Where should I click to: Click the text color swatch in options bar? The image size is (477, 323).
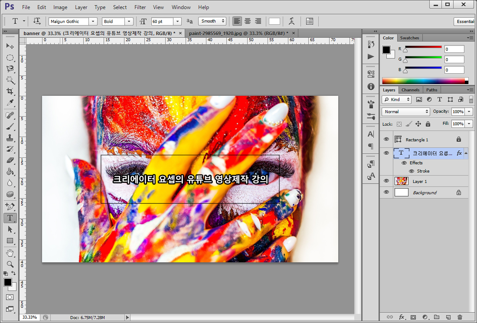274,21
